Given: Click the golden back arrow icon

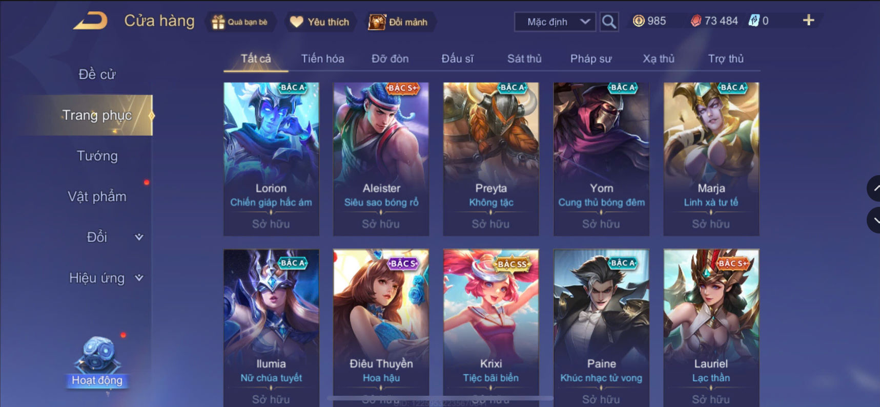Looking at the screenshot, I should point(90,21).
